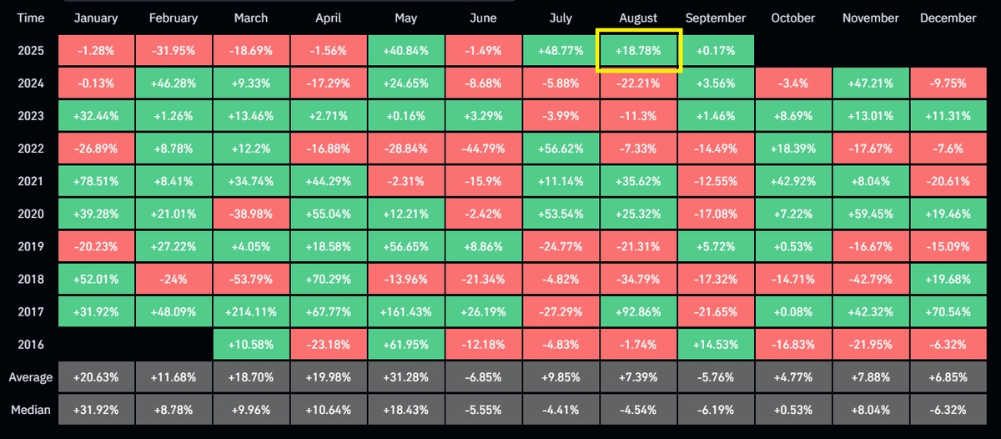This screenshot has height=439, width=1001.
Task: Click the +59.45% November 2020 cell
Action: point(872,214)
